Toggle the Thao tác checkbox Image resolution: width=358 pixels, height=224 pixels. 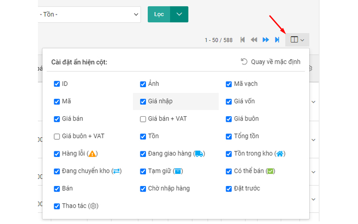(x=57, y=206)
